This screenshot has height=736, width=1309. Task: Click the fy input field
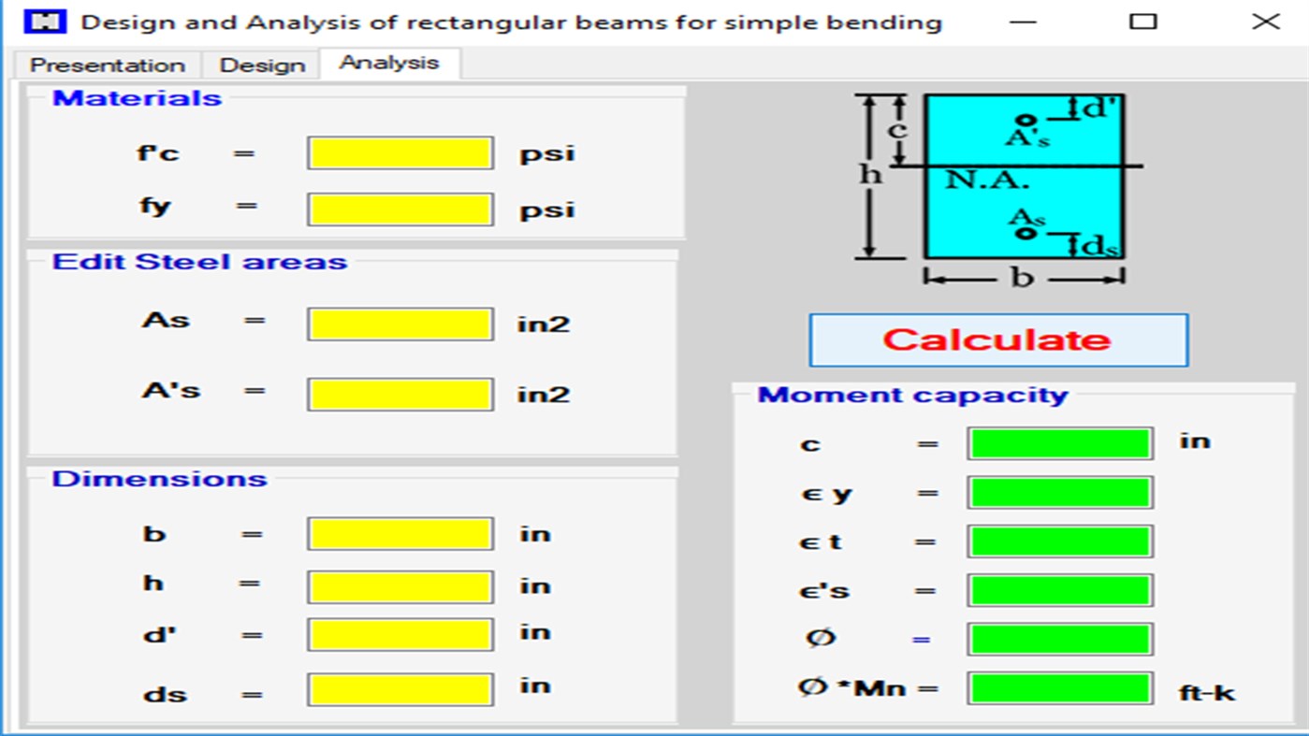(400, 209)
